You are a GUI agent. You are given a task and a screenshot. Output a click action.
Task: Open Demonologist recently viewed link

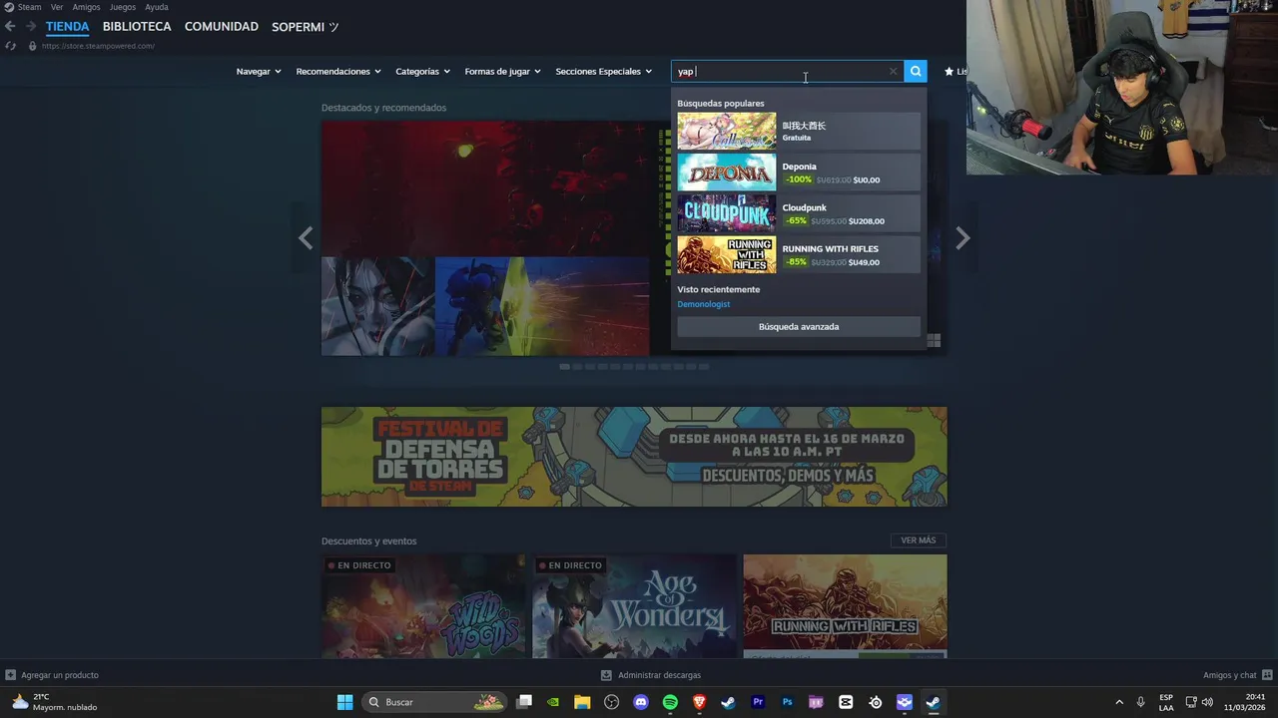pyautogui.click(x=704, y=304)
